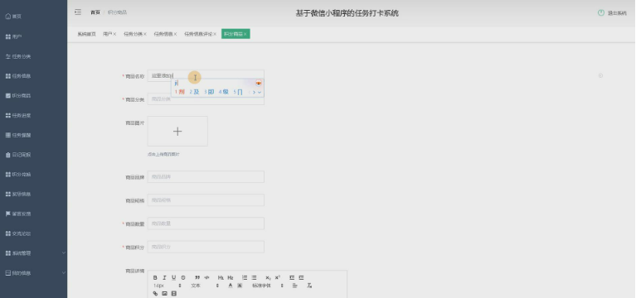Viewport: 636px width, 298px height.
Task: Insert a hyperlink with the link icon
Action: pos(155,294)
